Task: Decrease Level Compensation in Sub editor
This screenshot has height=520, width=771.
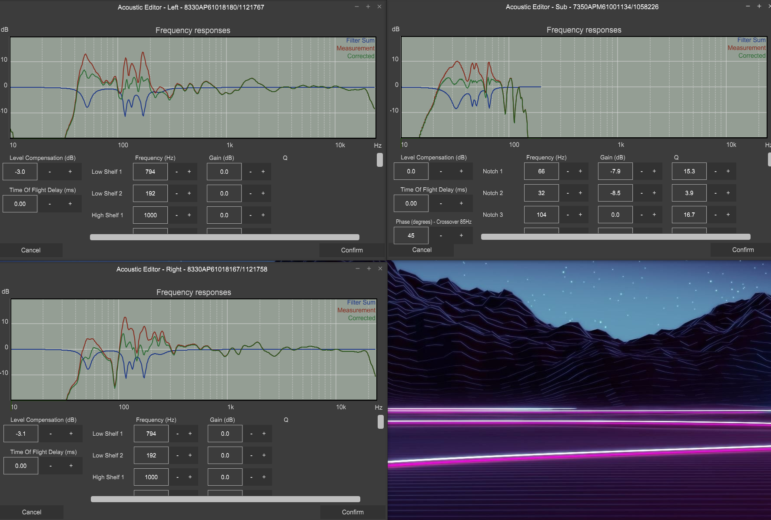Action: coord(441,171)
